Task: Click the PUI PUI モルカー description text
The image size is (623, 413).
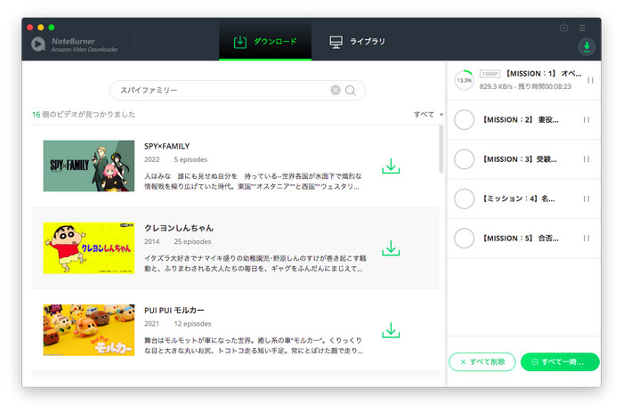Action: (254, 345)
